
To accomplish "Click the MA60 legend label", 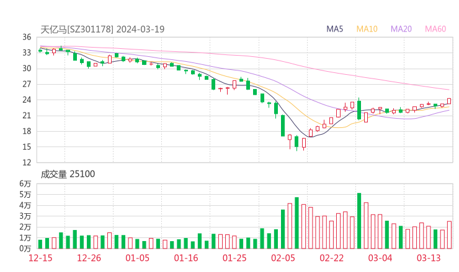I will tap(435, 29).
